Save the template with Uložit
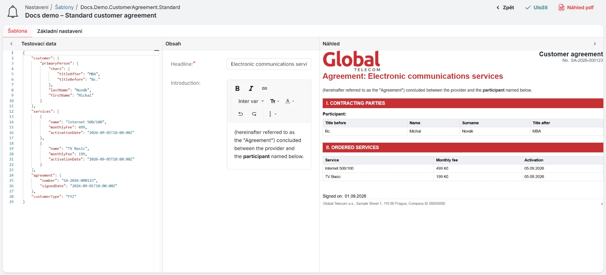 tap(536, 8)
